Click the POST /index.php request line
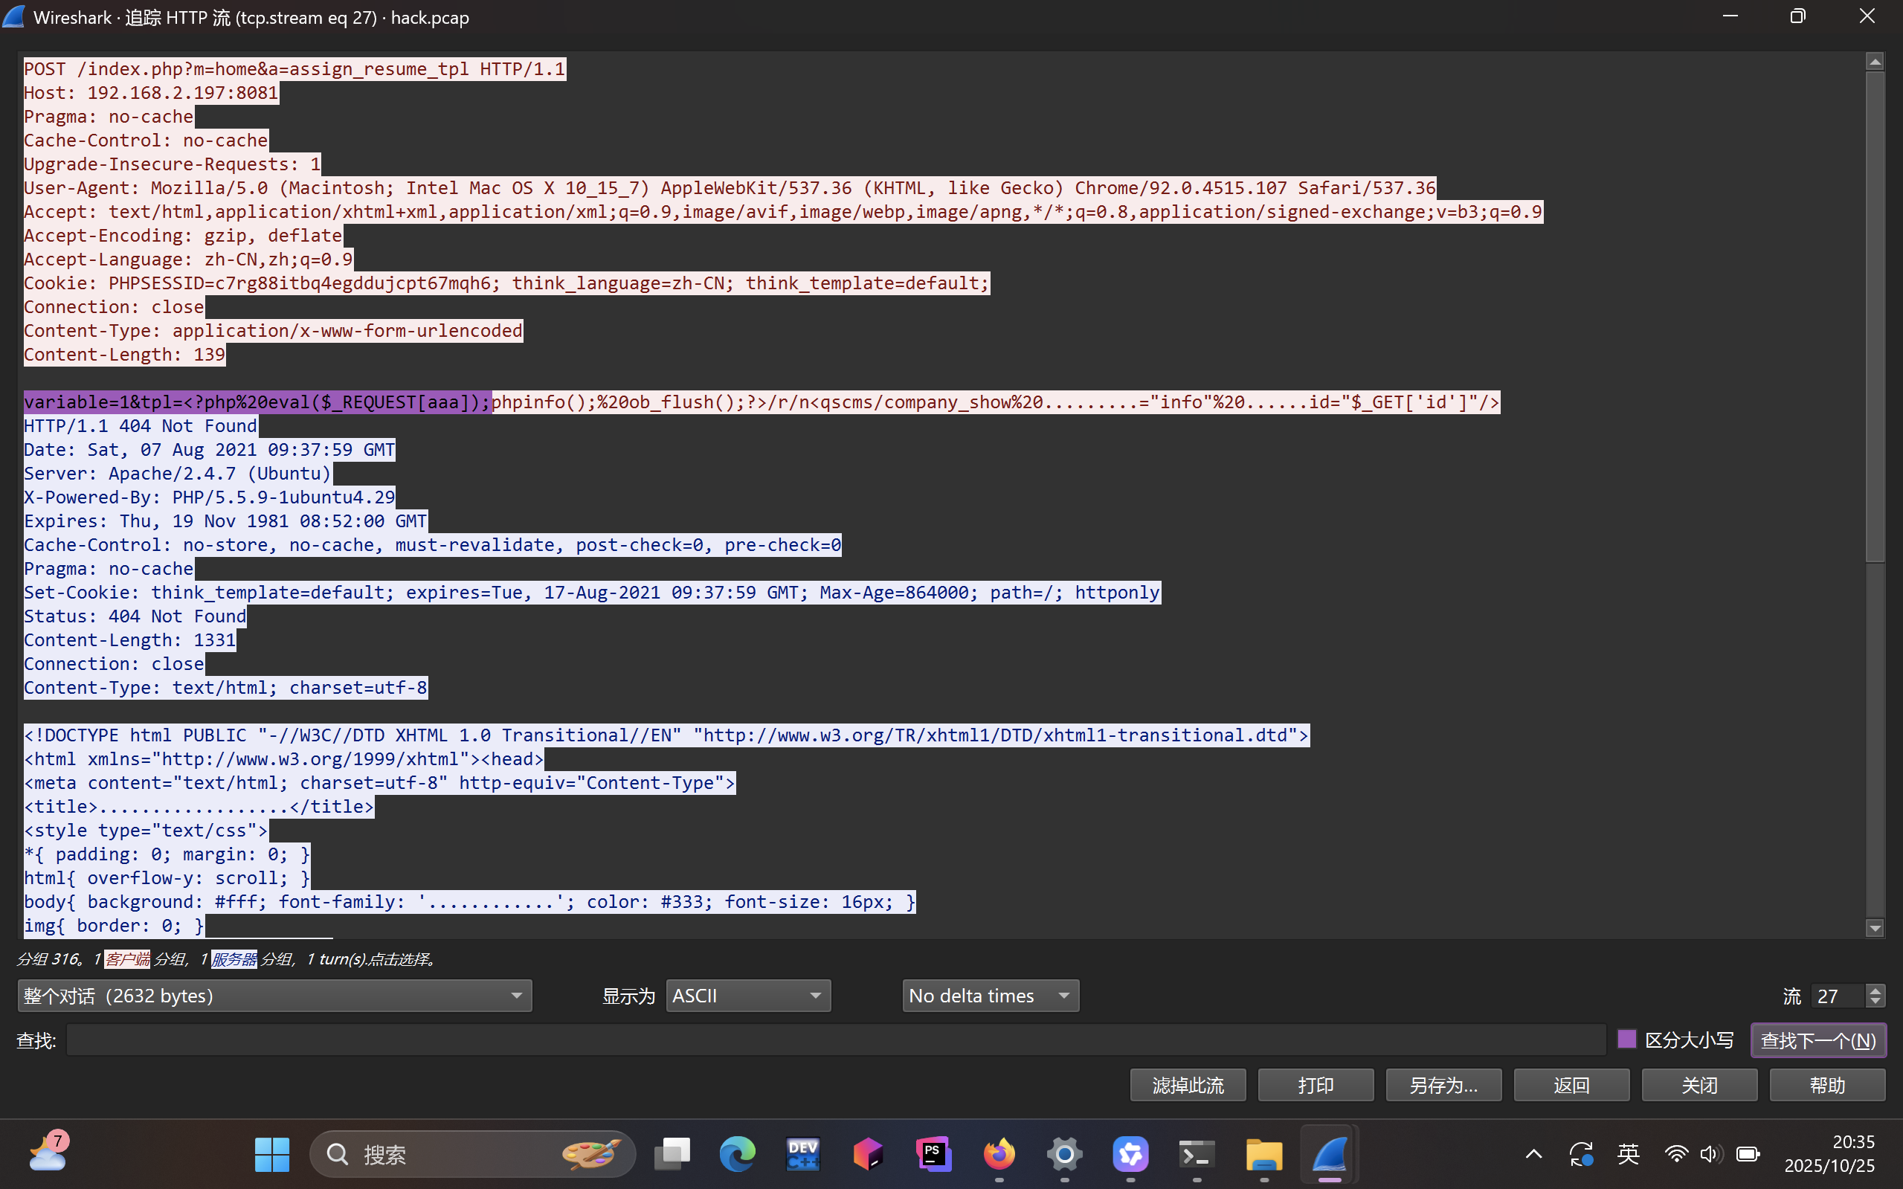Screen dimensions: 1903x1189 coord(295,69)
